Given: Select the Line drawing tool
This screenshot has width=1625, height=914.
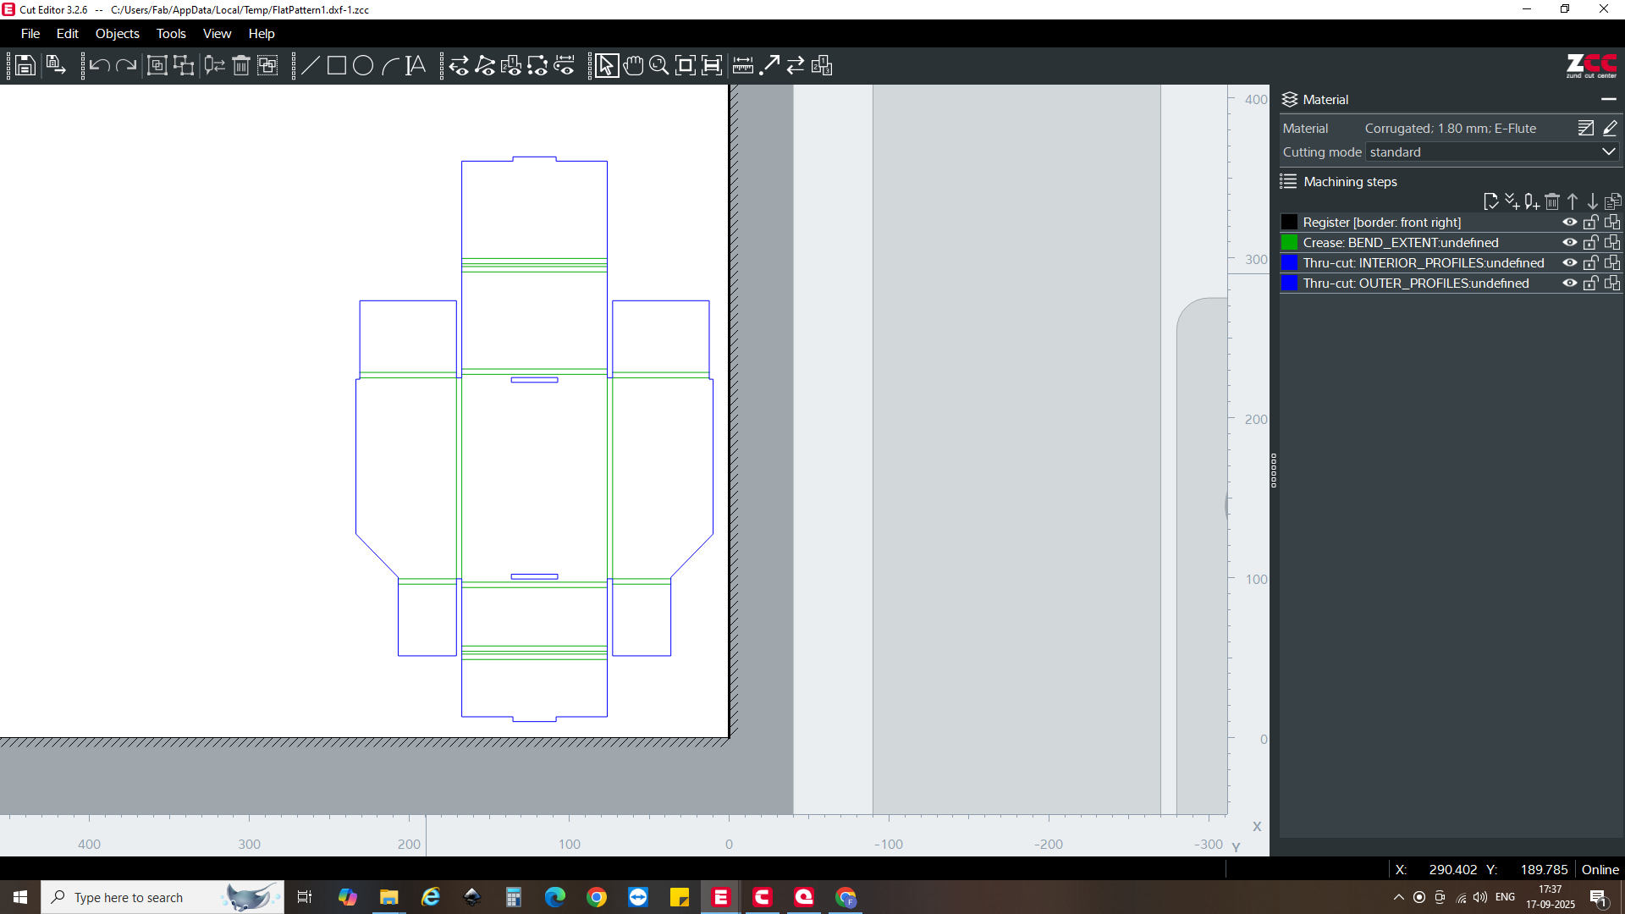Looking at the screenshot, I should click(311, 65).
